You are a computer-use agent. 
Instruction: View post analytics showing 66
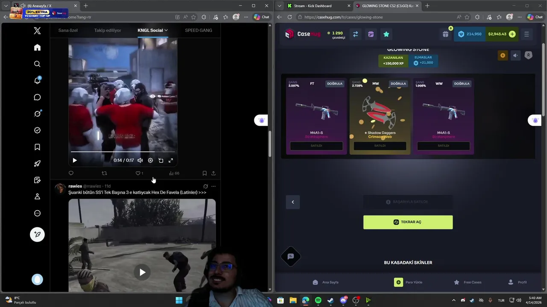(x=174, y=173)
